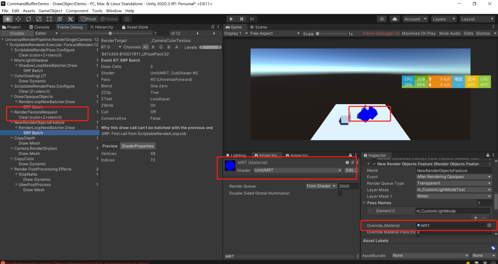Viewport: 498px width, 264px height.
Task: Go to previous frame debugger event
Action: (x=198, y=33)
